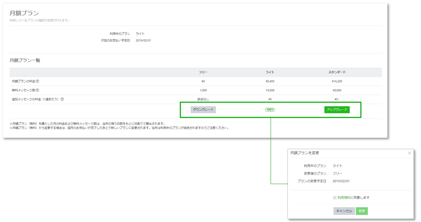Click the ¥5,400 price in ライト column
This screenshot has width=421, height=222.
point(270,81)
